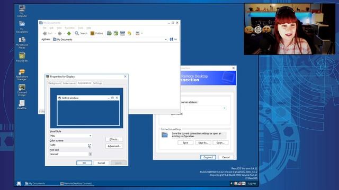Click the Back arrow in My Documents toolbar
339x190 pixels.
tap(48, 33)
